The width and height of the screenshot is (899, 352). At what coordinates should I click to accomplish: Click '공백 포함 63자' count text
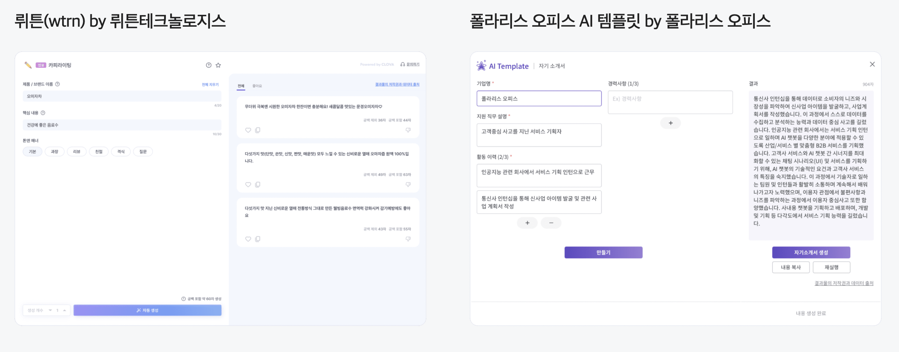coord(400,175)
